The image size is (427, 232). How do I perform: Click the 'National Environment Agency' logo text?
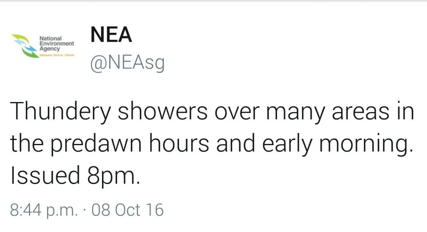(57, 44)
